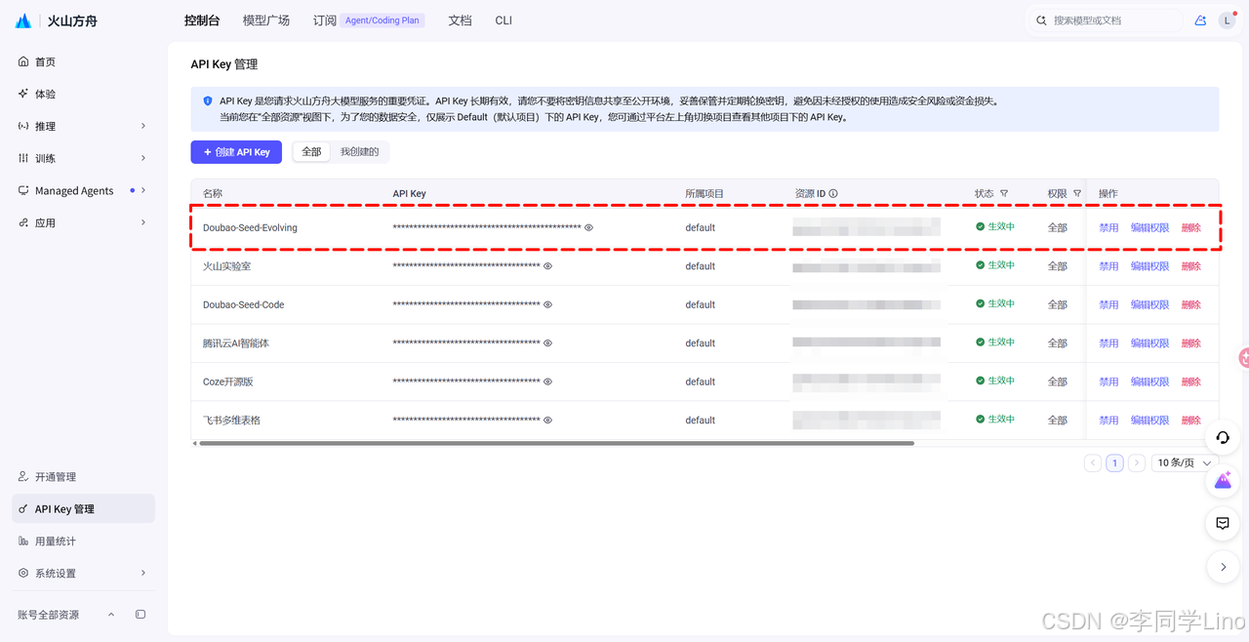Viewport: 1249px width, 642px height.
Task: Open the 模型广场 top tab
Action: pyautogui.click(x=265, y=20)
